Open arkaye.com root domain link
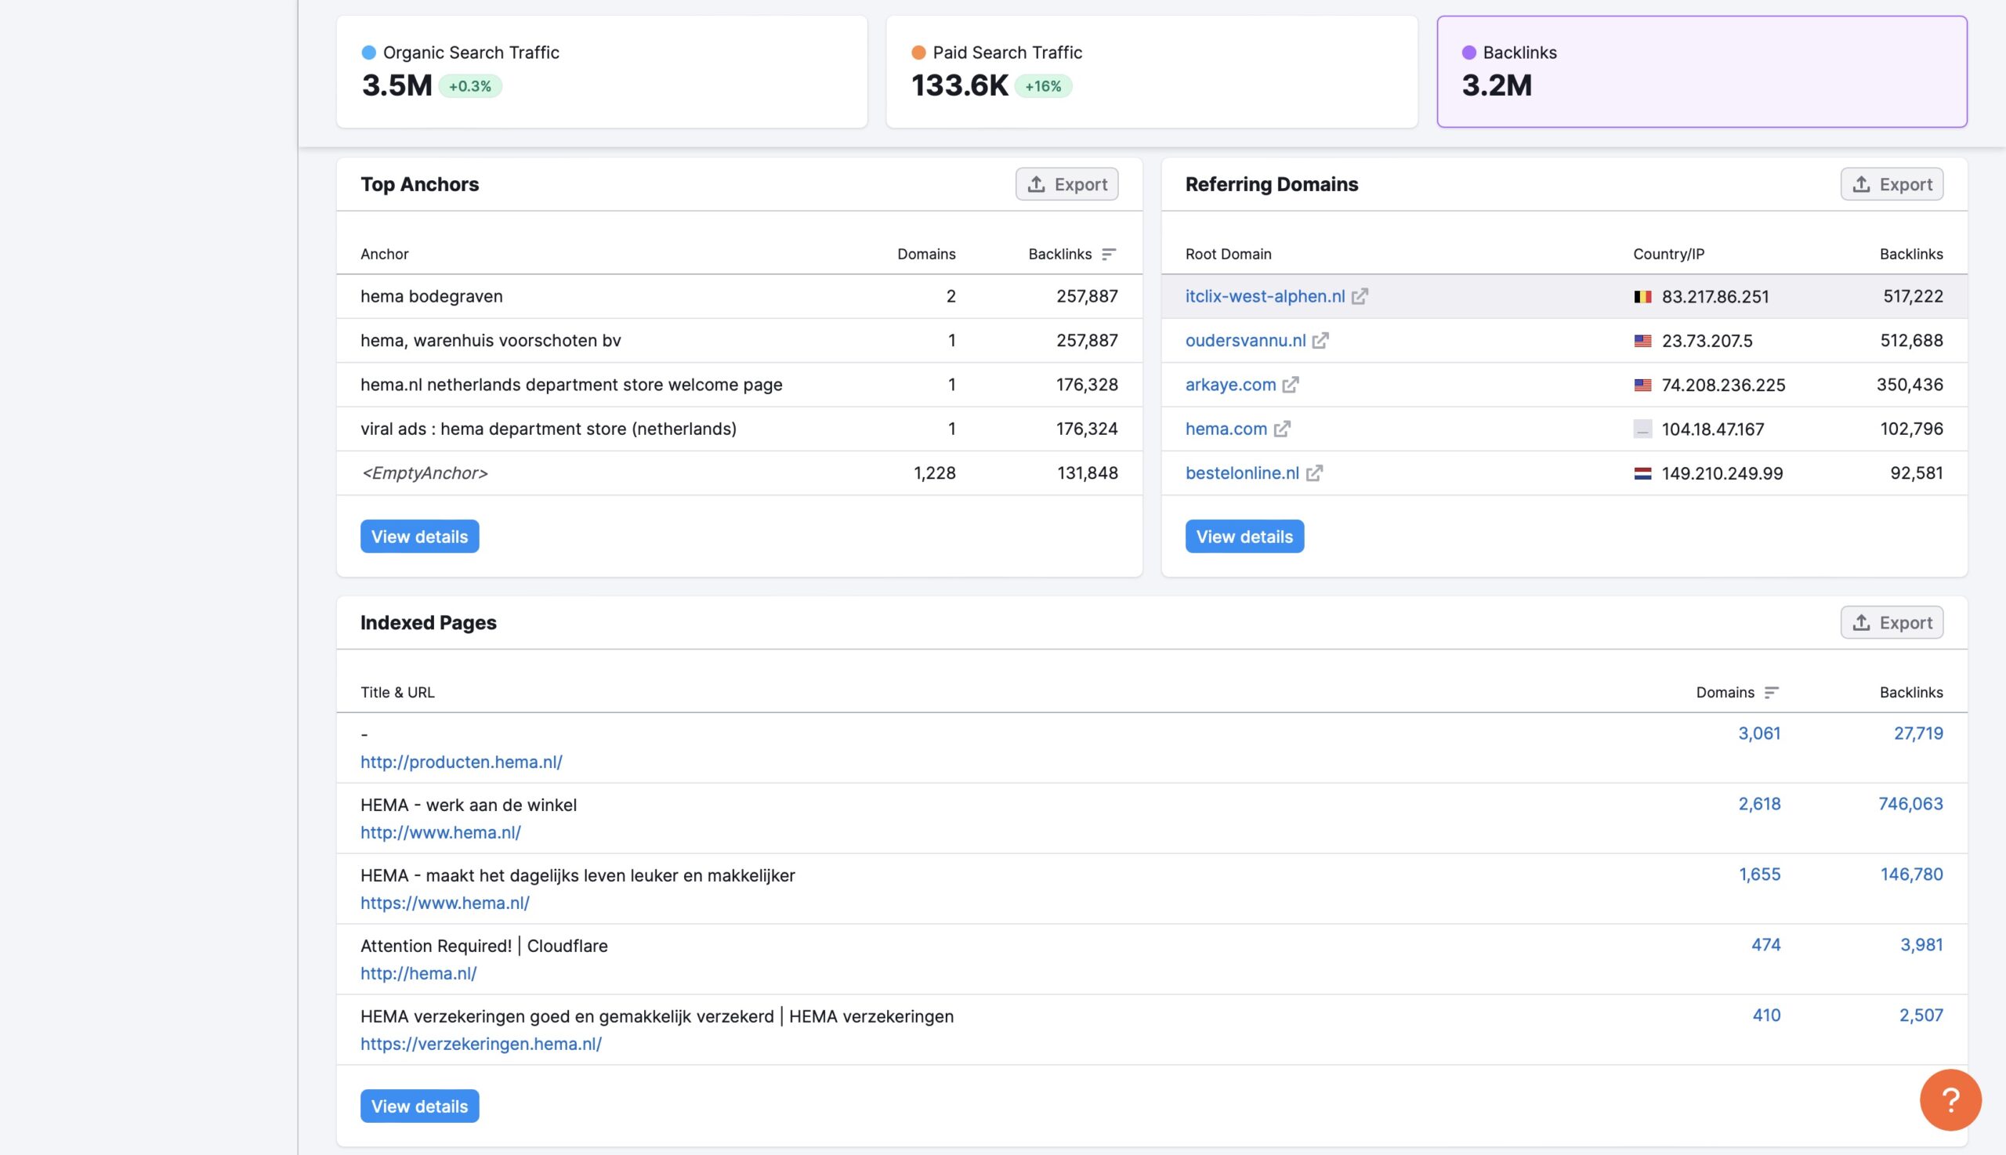Image resolution: width=2006 pixels, height=1155 pixels. pos(1230,385)
